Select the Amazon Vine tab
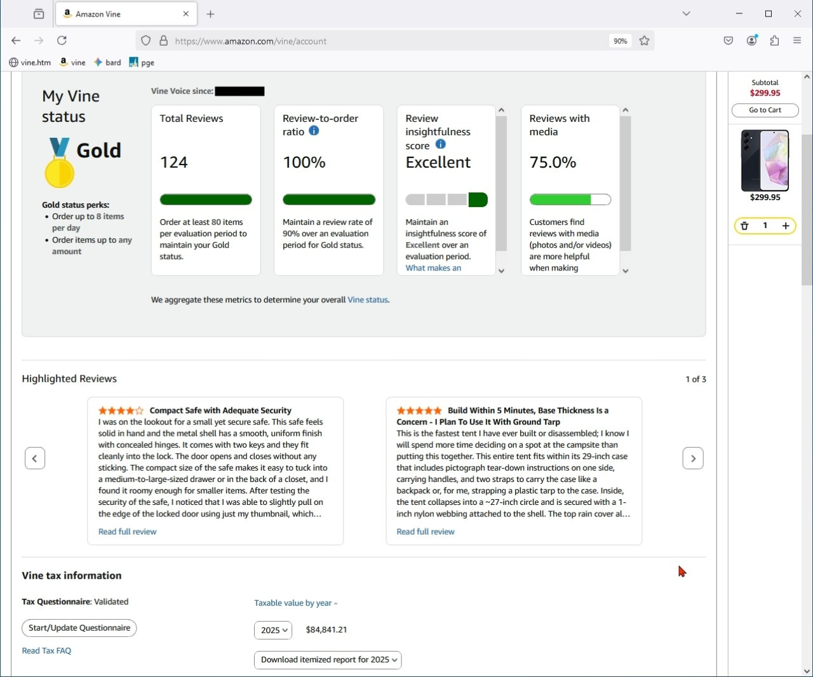Viewport: 813px width, 677px height. coord(126,14)
